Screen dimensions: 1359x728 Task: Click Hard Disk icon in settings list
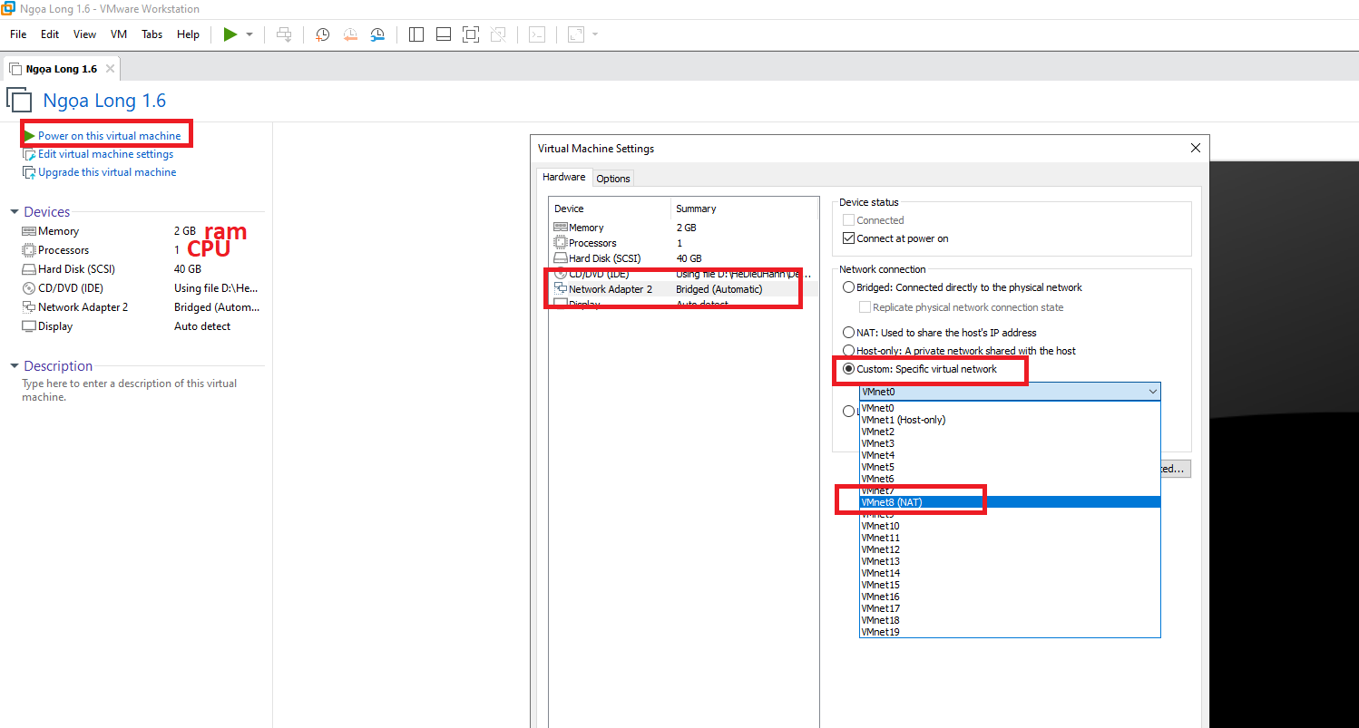561,258
